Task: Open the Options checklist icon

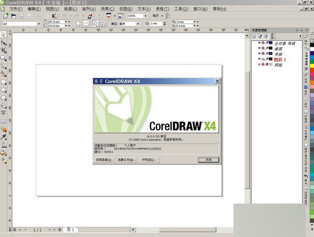Action: tap(168, 16)
